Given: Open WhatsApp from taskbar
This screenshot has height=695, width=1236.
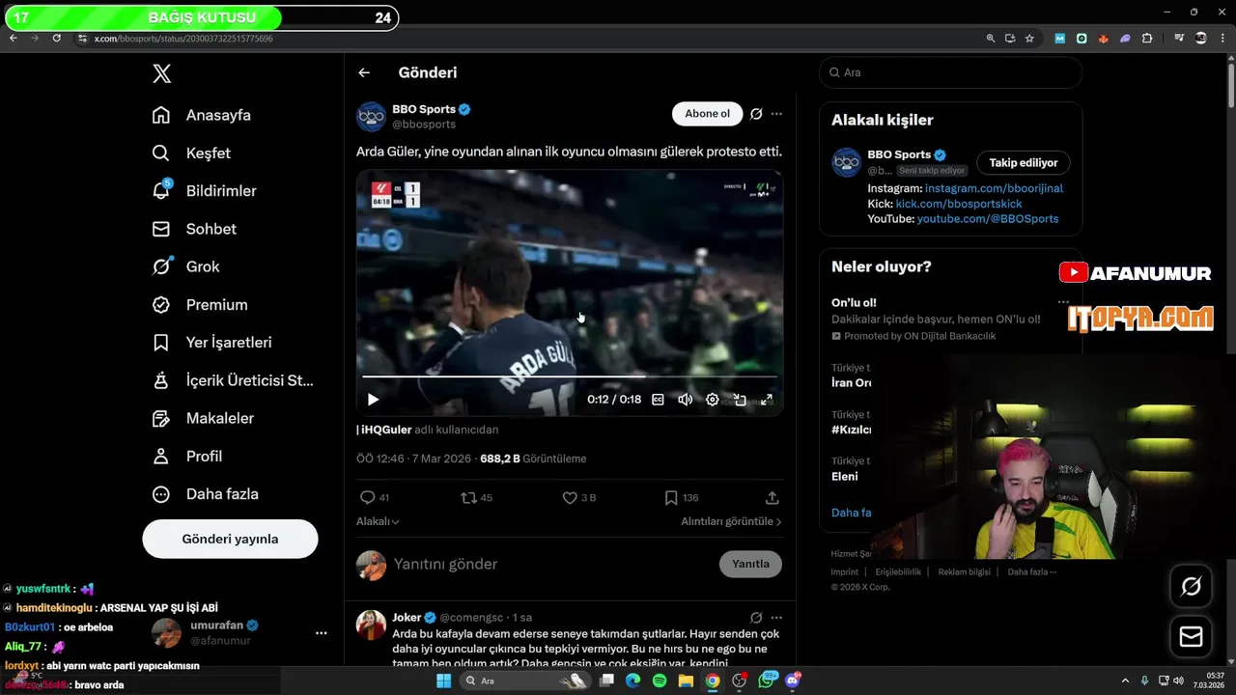Looking at the screenshot, I should coord(768,681).
